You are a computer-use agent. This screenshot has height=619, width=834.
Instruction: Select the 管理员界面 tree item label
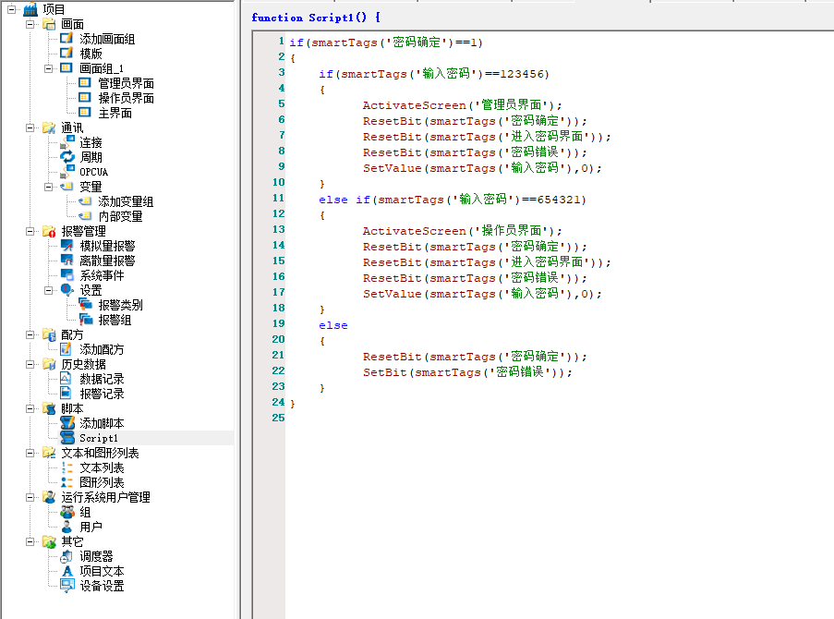[126, 83]
